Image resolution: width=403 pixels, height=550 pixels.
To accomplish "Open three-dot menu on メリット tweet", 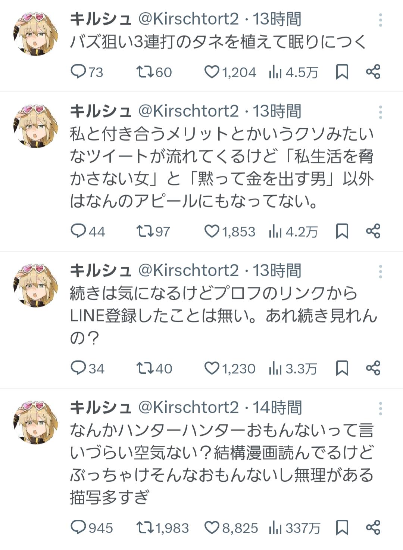I will (380, 112).
